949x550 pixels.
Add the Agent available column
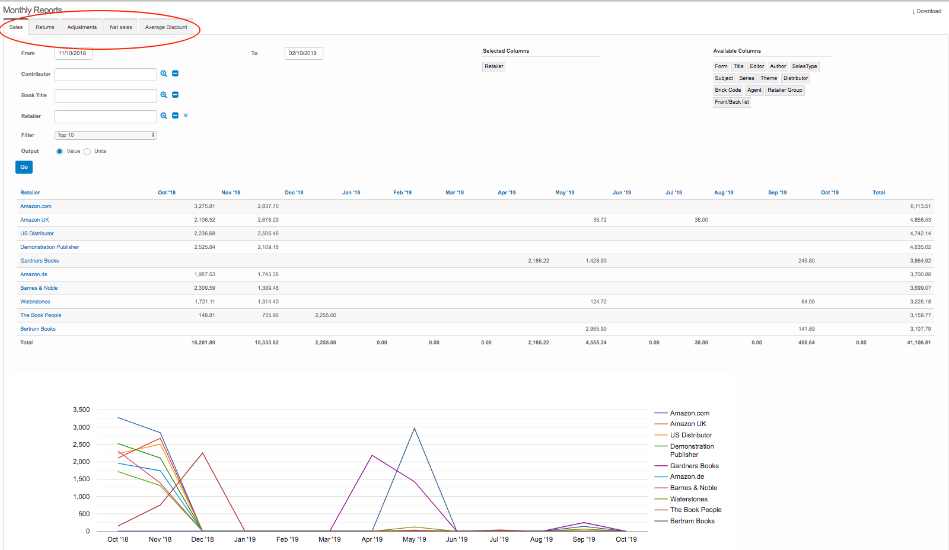click(x=754, y=90)
